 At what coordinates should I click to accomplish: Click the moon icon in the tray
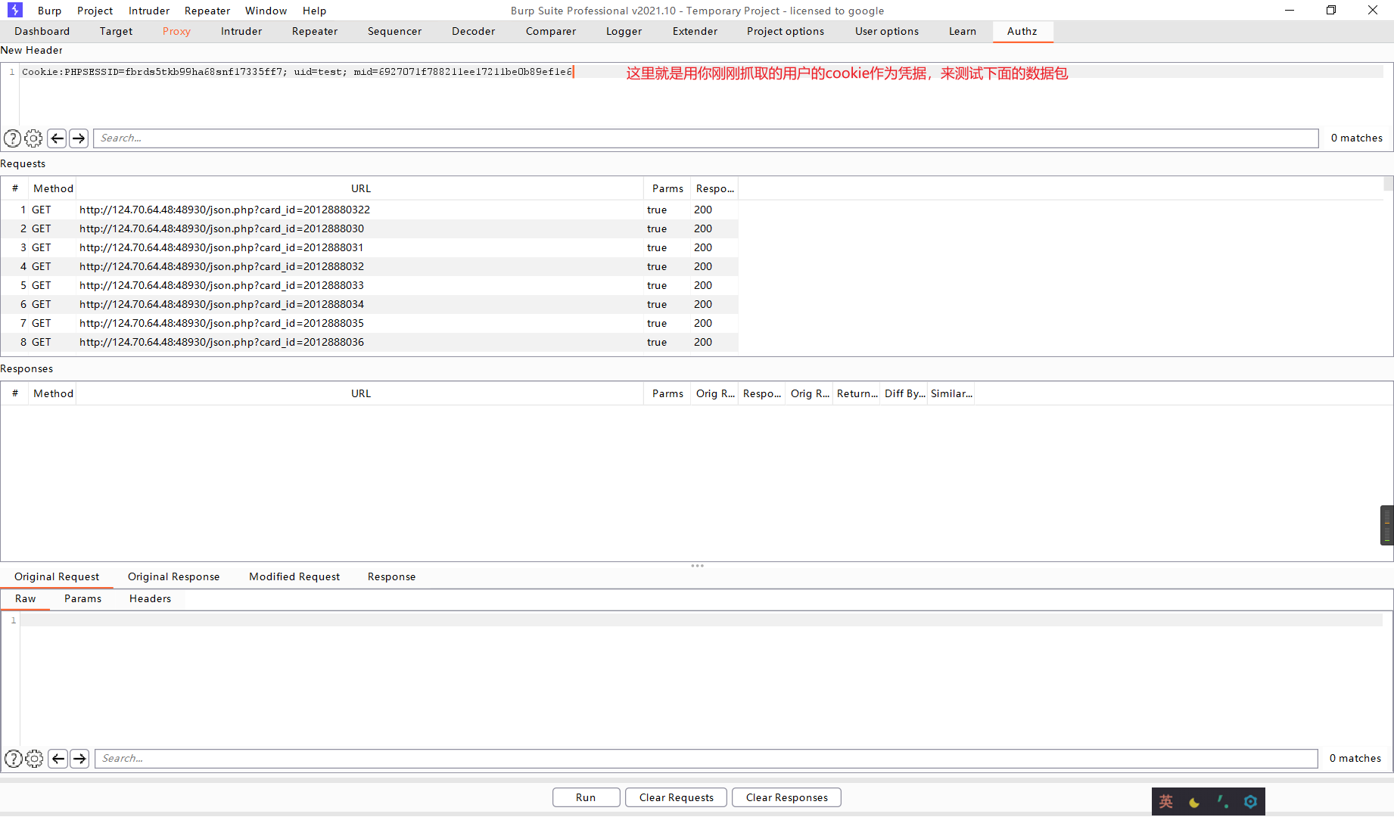pyautogui.click(x=1194, y=802)
